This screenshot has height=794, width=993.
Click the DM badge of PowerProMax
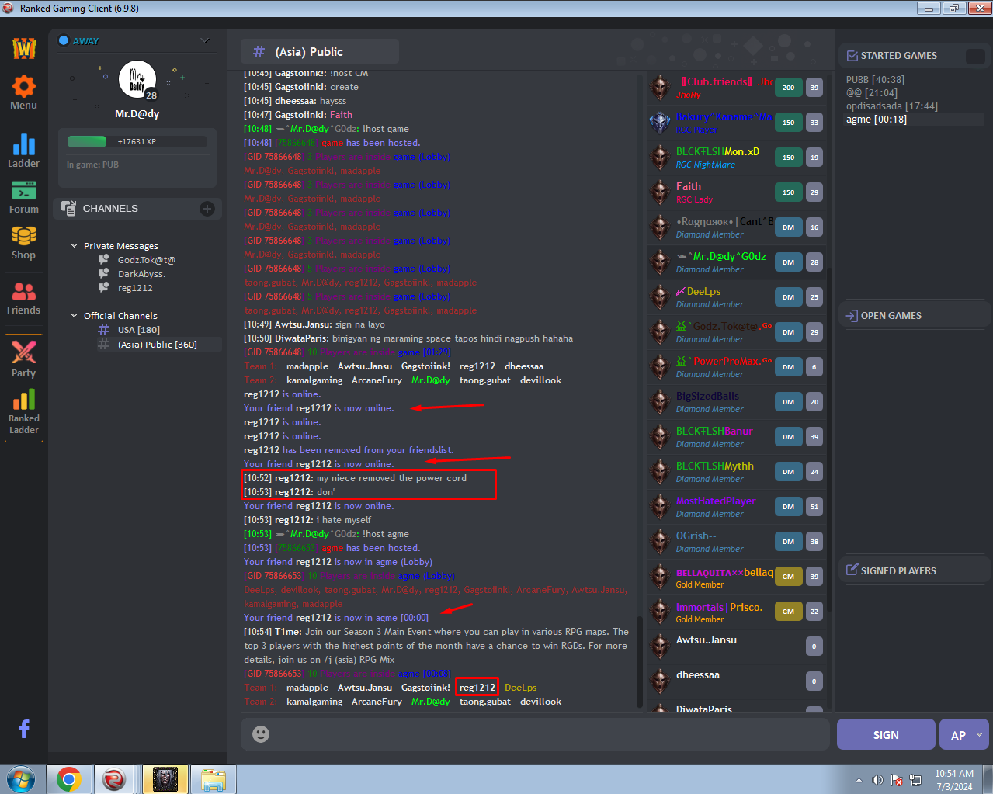[788, 367]
